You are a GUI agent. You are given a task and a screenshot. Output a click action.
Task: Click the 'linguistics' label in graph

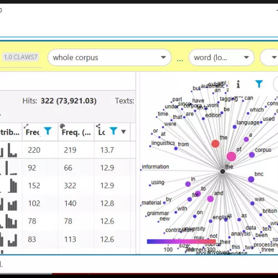point(163,143)
